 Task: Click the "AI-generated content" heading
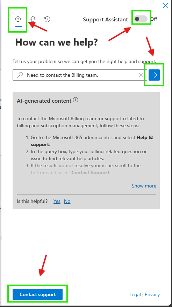(44, 101)
